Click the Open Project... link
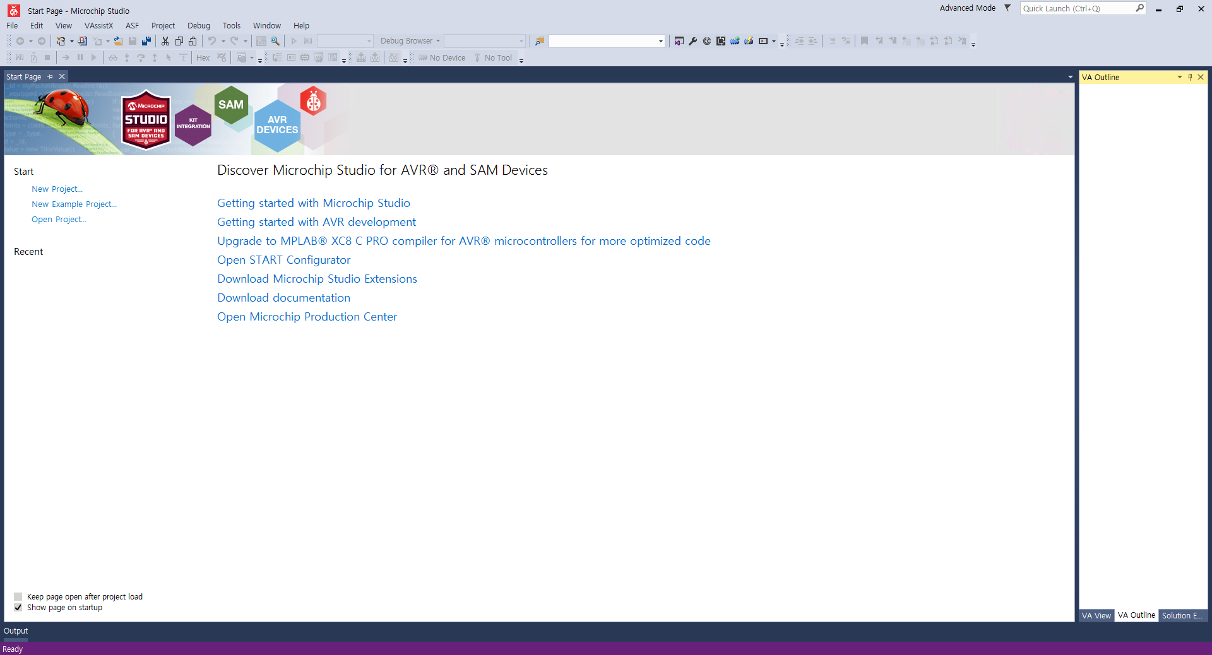 pyautogui.click(x=59, y=220)
